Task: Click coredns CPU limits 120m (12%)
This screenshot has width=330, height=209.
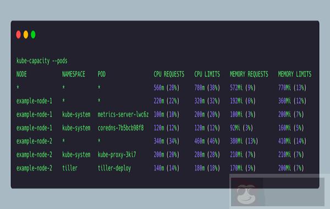Action: click(x=207, y=128)
